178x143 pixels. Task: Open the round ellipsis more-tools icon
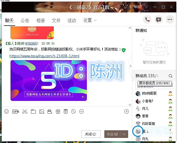81,111
